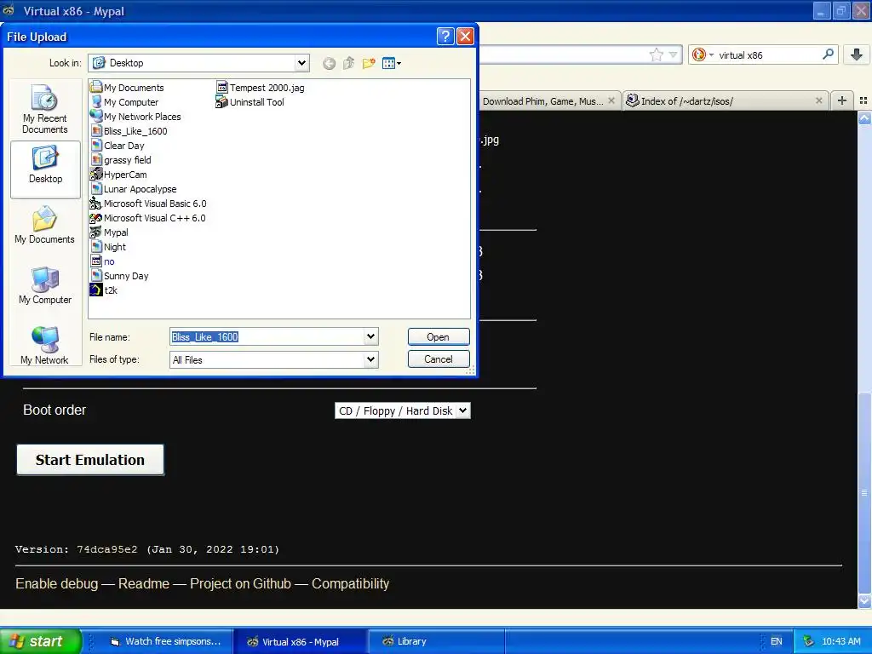
Task: Select the grassy field image file
Action: [x=121, y=159]
